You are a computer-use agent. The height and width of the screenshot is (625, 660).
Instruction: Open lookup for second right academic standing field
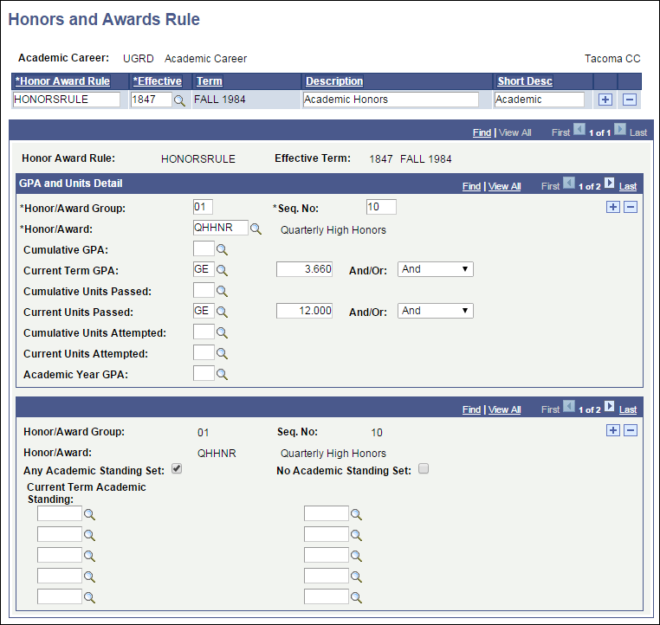356,535
